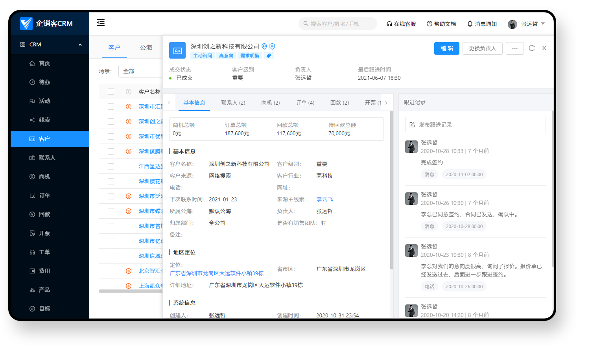
Task: Select the 联系人 (2) tab
Action: [233, 103]
